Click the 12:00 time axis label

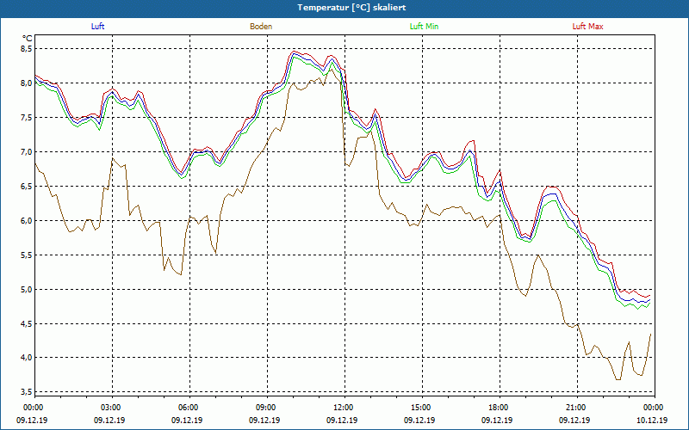344,408
